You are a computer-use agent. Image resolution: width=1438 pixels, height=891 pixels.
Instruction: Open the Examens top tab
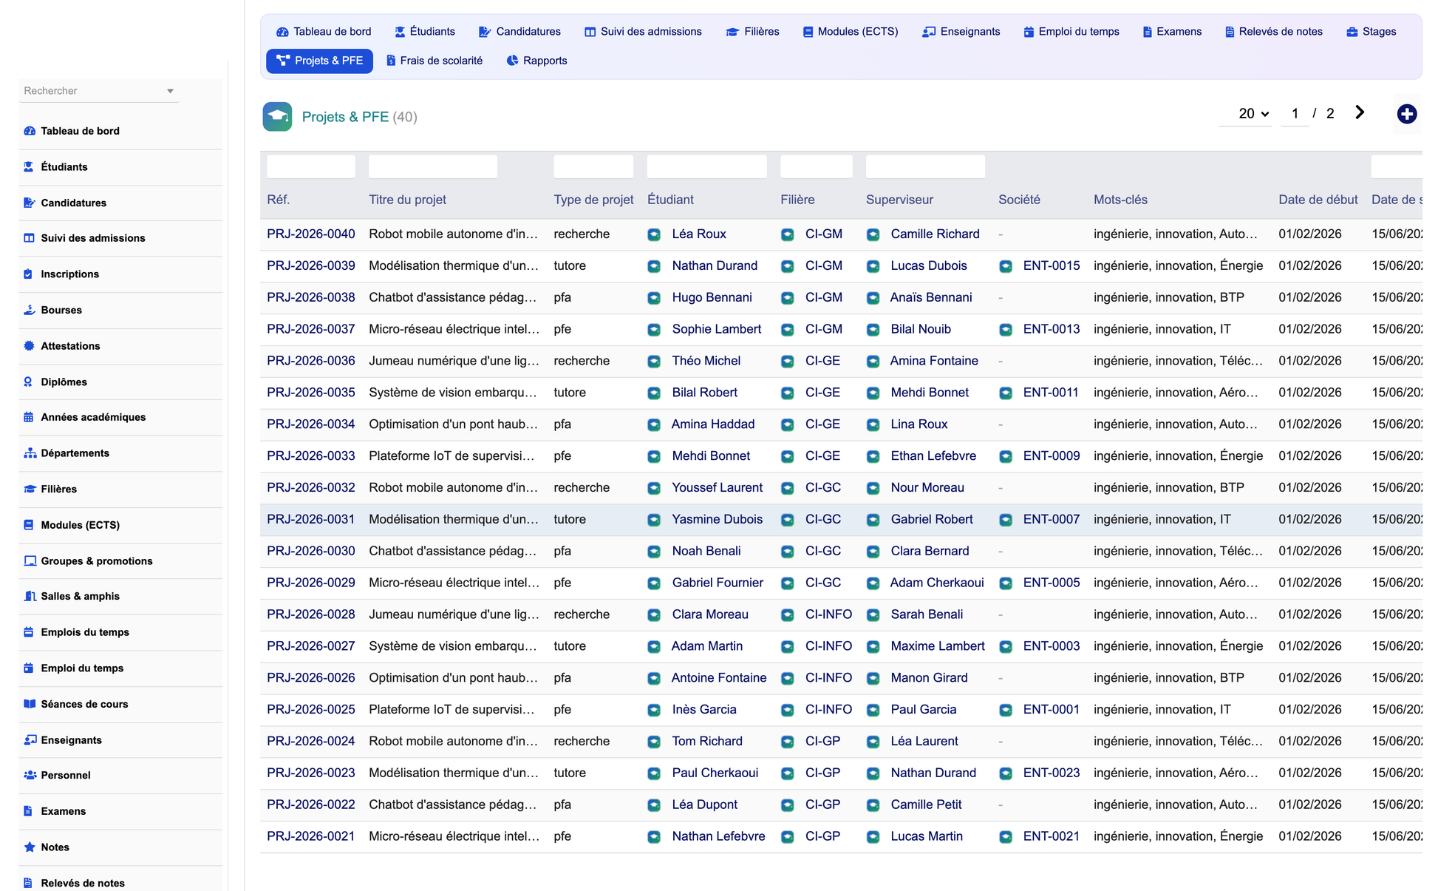coord(1172,32)
